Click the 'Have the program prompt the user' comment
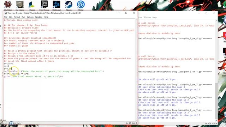The image size is (226, 127). pos(67,59)
